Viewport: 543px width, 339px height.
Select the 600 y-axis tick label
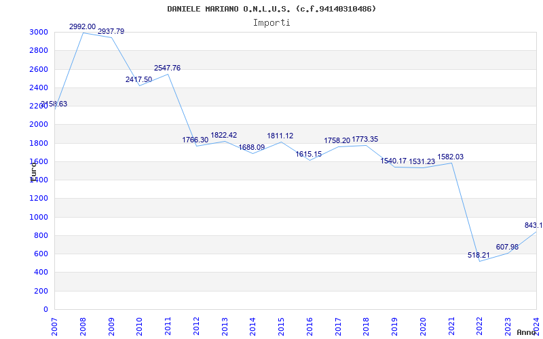(x=43, y=254)
